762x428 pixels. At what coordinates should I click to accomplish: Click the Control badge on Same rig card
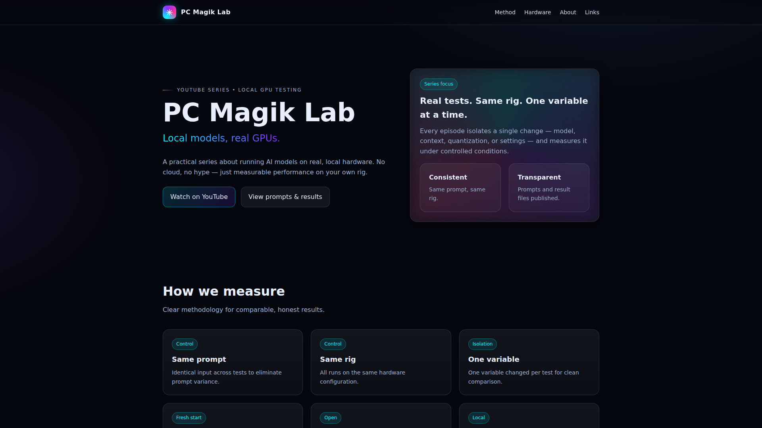point(333,344)
